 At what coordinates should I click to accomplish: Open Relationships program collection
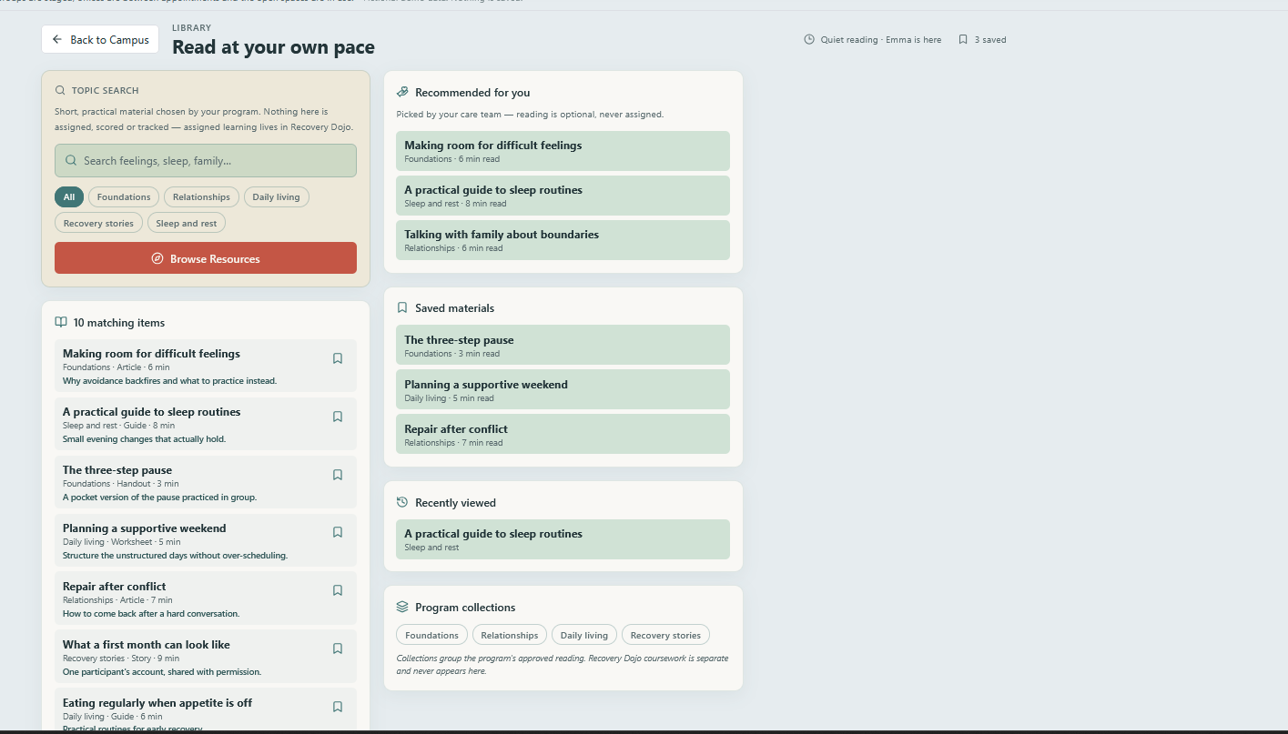pyautogui.click(x=510, y=635)
